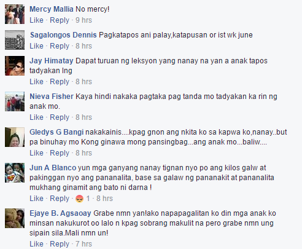Reply to Nieva Fisher's comment
Viewport: 302px width, 249px height.
tap(60, 117)
